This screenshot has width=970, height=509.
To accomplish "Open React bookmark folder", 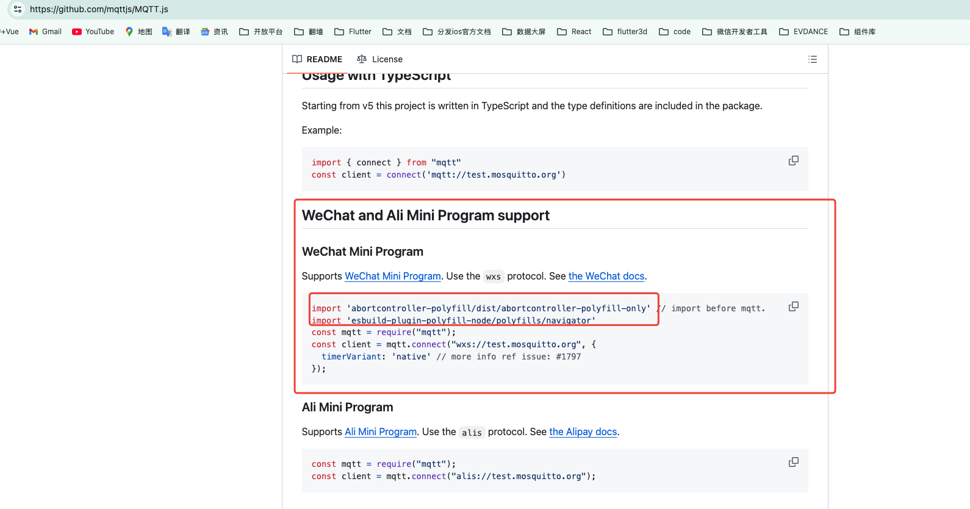I will tap(574, 32).
